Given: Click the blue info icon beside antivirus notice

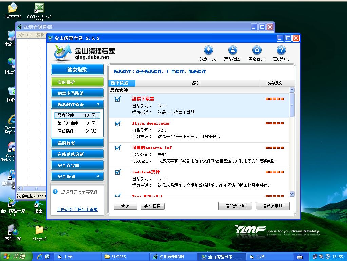Looking at the screenshot, I should (x=55, y=192).
